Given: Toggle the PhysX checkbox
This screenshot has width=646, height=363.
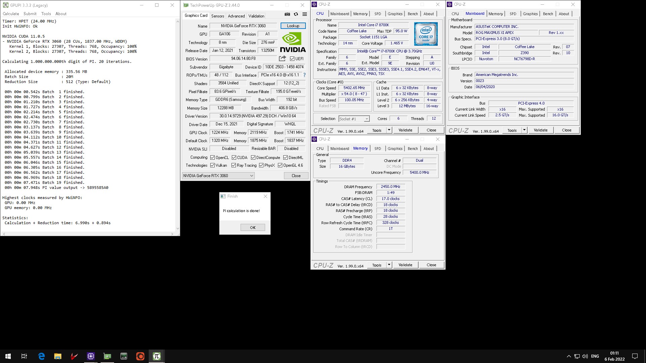Looking at the screenshot, I should pos(261,165).
